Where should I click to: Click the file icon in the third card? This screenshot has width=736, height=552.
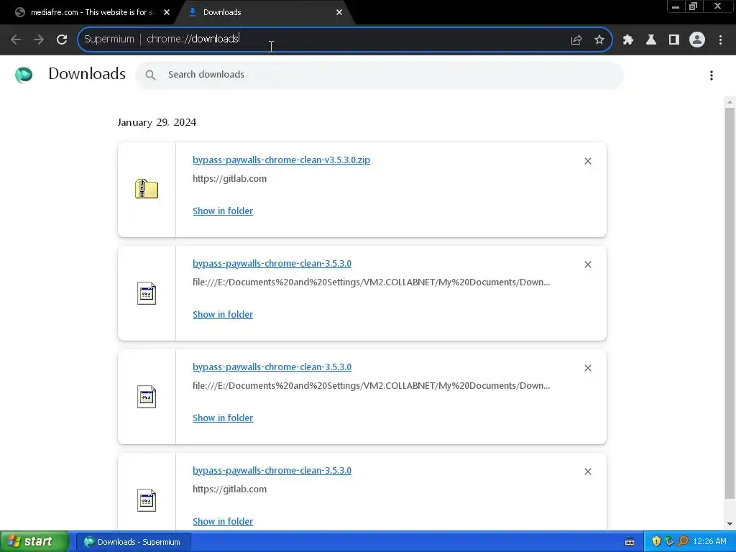[x=147, y=397]
